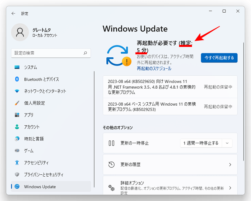Select the KB5029253 cumulative update entry

click(x=170, y=106)
